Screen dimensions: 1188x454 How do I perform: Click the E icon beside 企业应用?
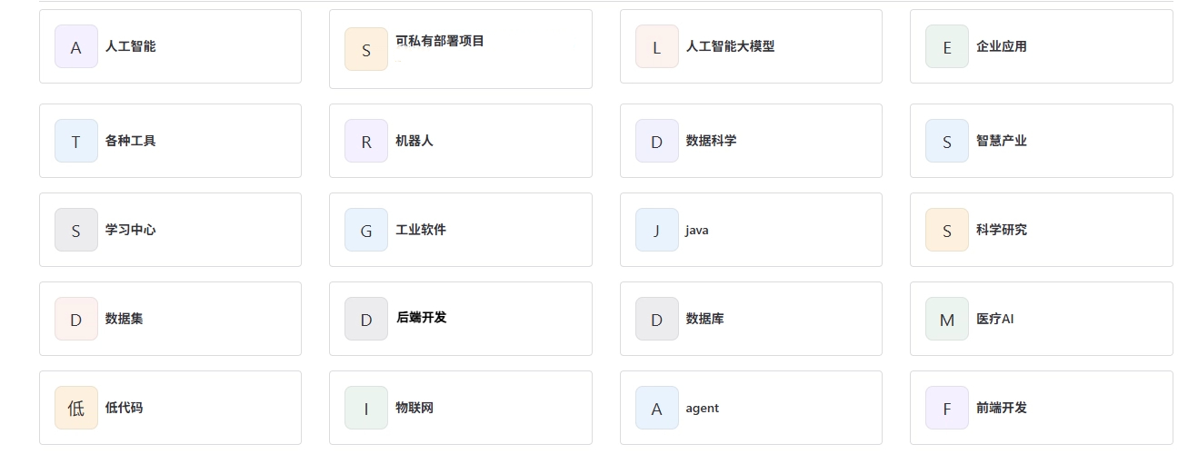coord(947,46)
